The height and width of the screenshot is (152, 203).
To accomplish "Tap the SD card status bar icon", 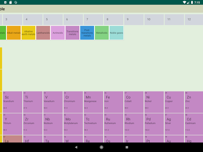I will [x=10, y=2].
